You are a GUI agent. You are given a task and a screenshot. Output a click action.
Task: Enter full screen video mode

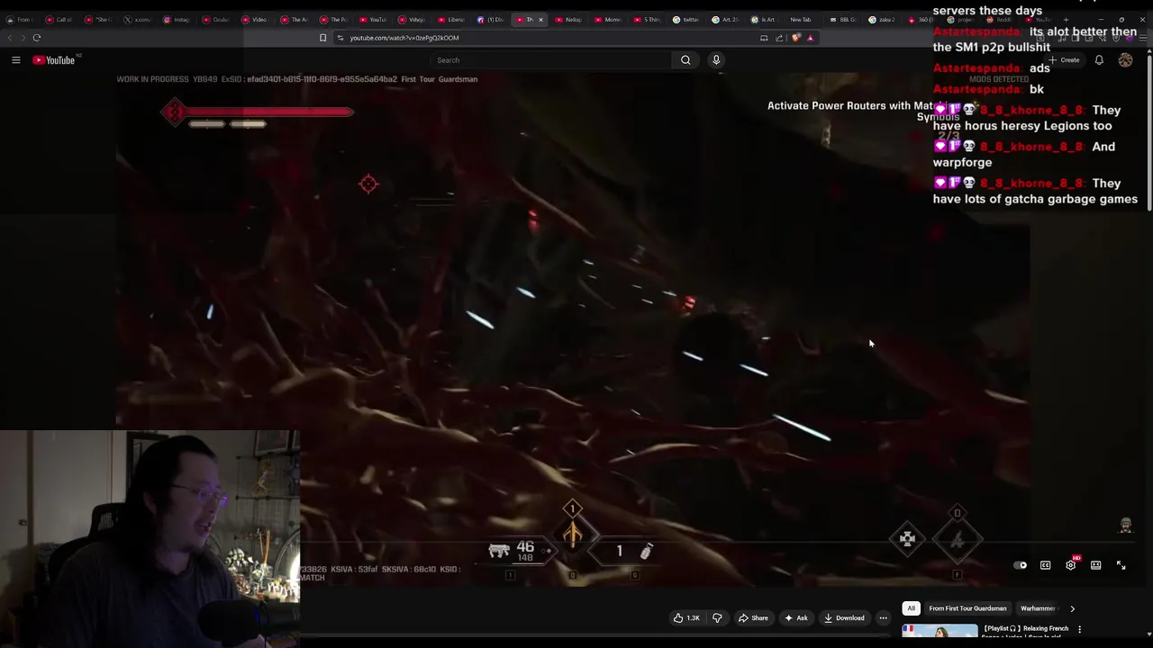[x=1121, y=565]
